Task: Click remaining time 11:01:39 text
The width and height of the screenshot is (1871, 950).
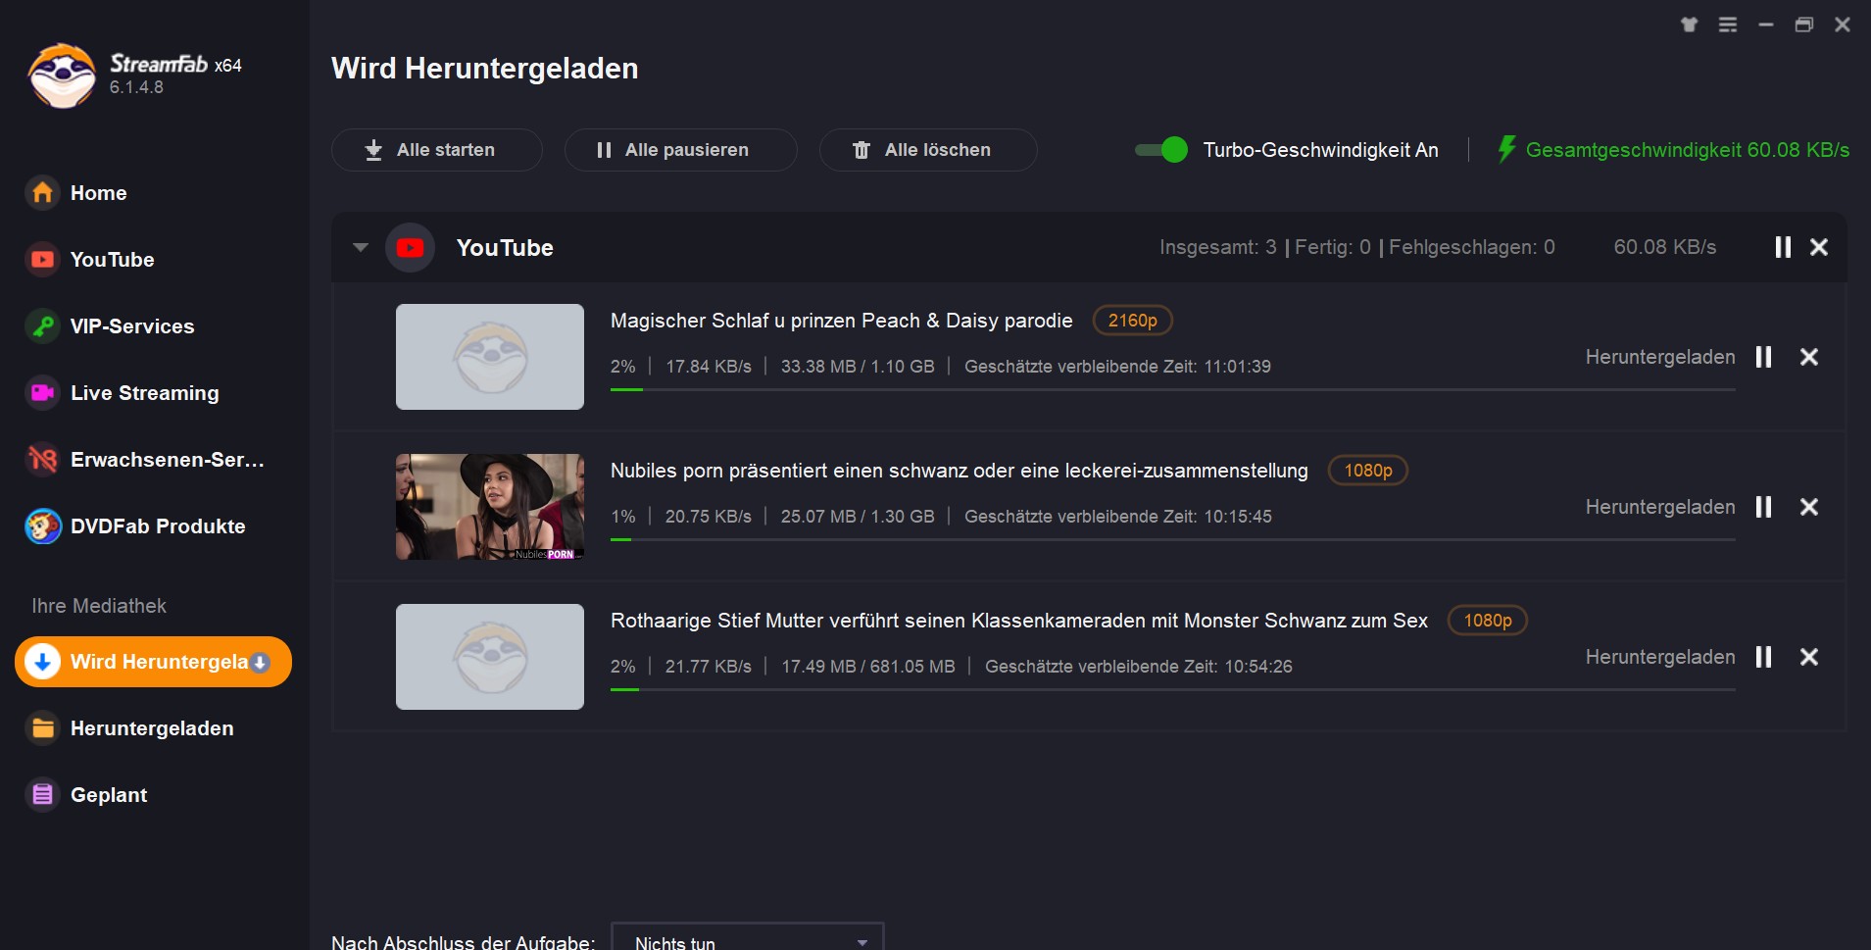Action: (1237, 367)
